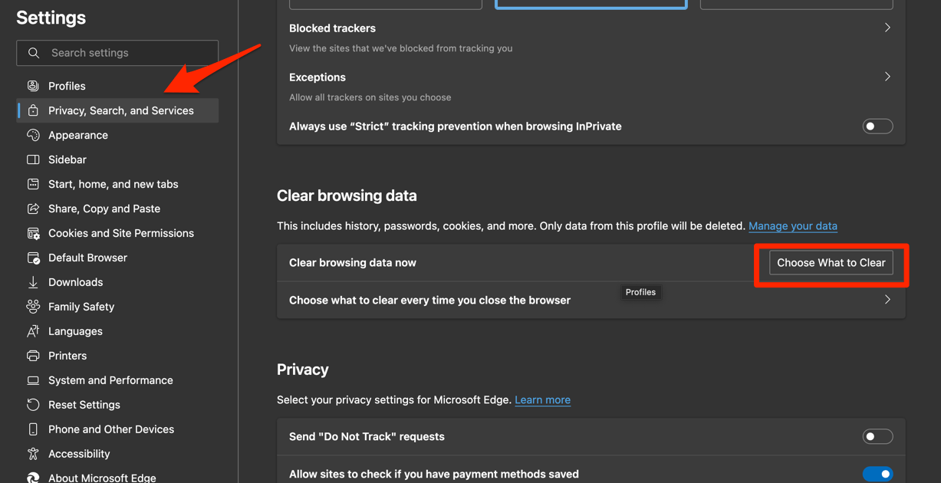Open About Microsoft Edge page
941x483 pixels.
pyautogui.click(x=117, y=477)
